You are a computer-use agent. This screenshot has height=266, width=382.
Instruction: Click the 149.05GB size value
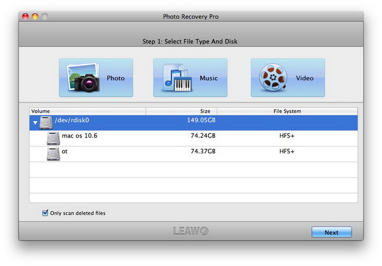point(201,120)
